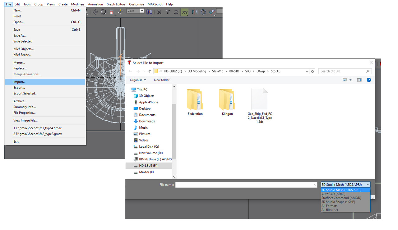Click 3D Modeling in the address path
Screen dimensions: 398x230
(x=197, y=71)
